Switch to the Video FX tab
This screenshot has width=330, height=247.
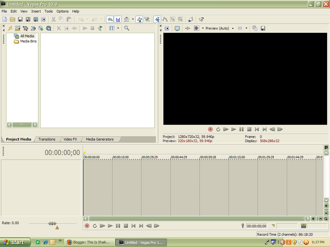click(70, 139)
